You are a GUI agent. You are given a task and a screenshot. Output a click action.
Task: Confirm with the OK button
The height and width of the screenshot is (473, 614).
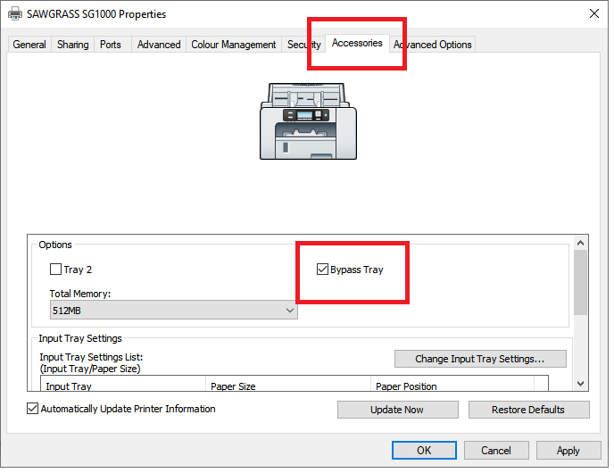point(424,451)
